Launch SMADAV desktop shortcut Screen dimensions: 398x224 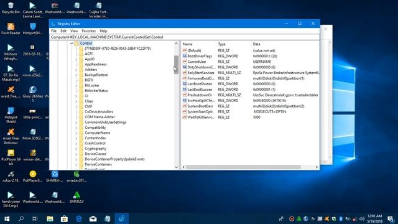point(76,197)
